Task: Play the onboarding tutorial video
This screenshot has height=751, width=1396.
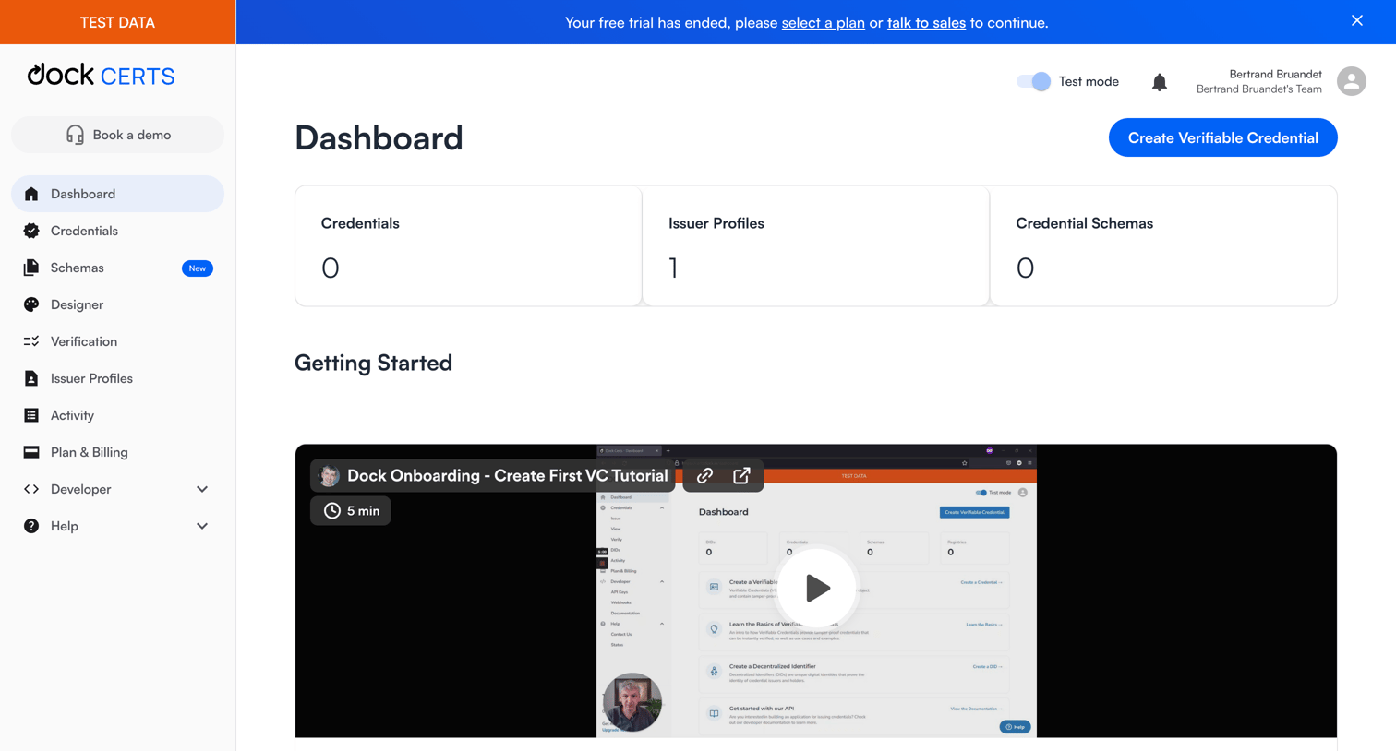Action: (817, 588)
